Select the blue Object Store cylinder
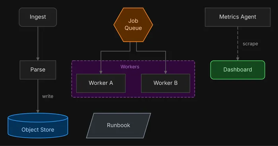This screenshot has width=278, height=146. (38, 125)
